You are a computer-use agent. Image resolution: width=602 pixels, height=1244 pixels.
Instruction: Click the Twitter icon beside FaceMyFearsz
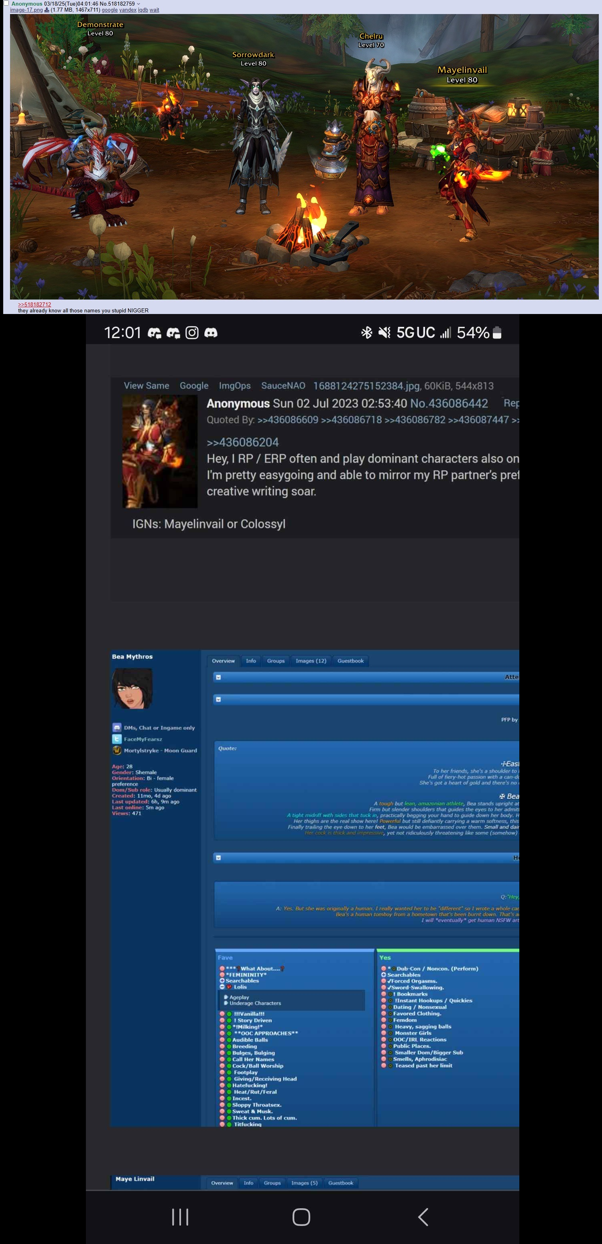point(117,739)
